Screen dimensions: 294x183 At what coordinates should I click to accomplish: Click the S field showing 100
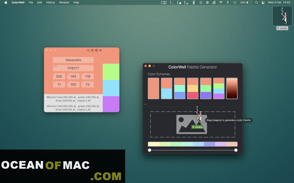tap(73, 84)
